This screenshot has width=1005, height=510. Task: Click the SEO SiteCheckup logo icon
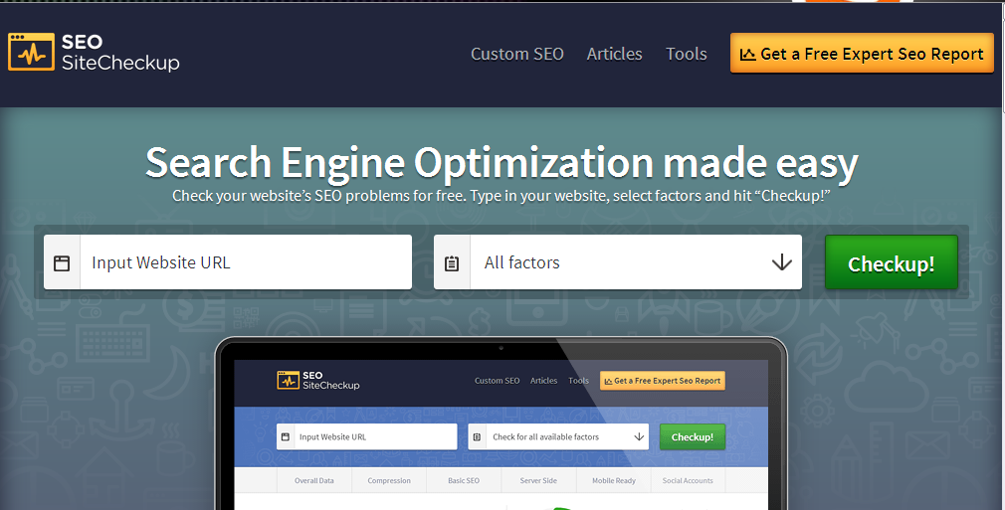tap(31, 52)
